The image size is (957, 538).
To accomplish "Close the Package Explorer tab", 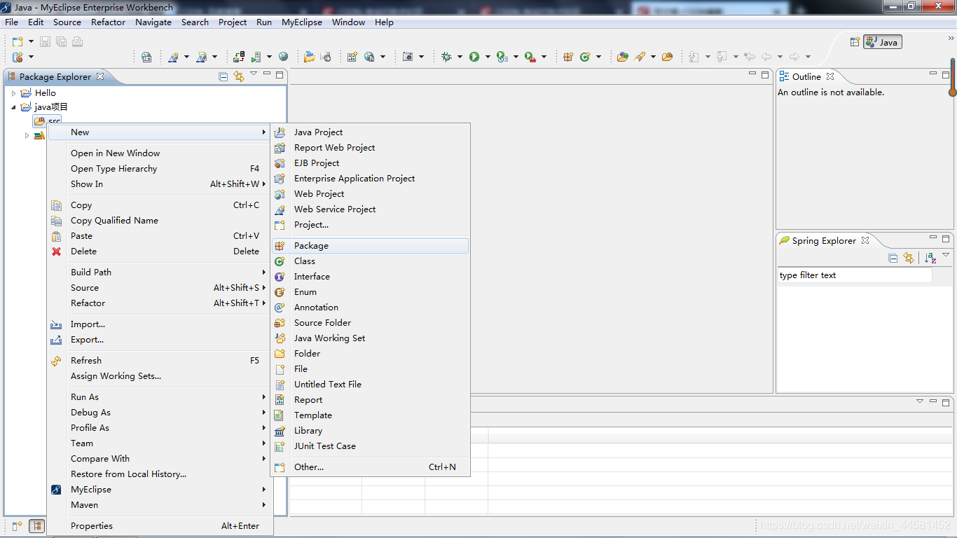I will coord(100,76).
